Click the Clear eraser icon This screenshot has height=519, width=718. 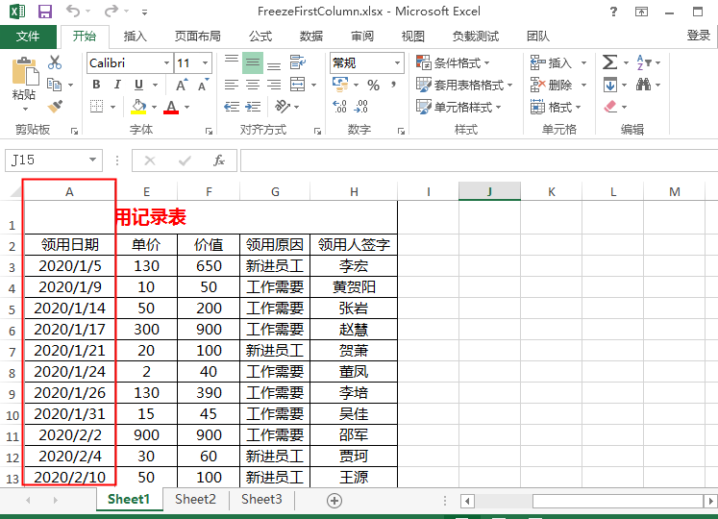pyautogui.click(x=610, y=107)
